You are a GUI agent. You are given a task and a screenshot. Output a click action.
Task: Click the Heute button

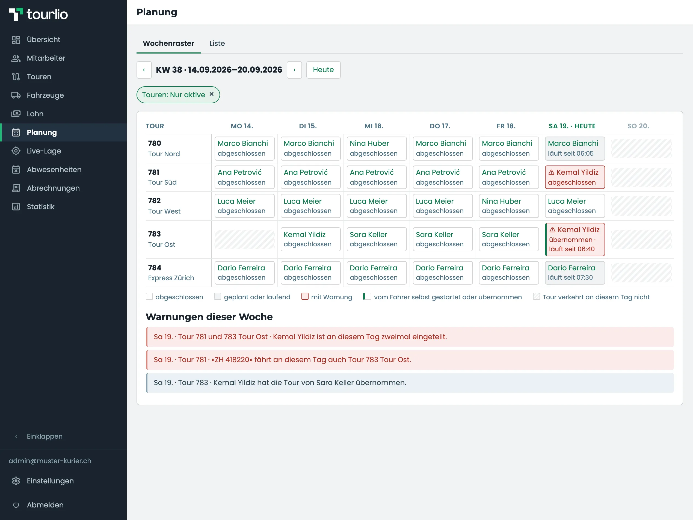pos(323,70)
